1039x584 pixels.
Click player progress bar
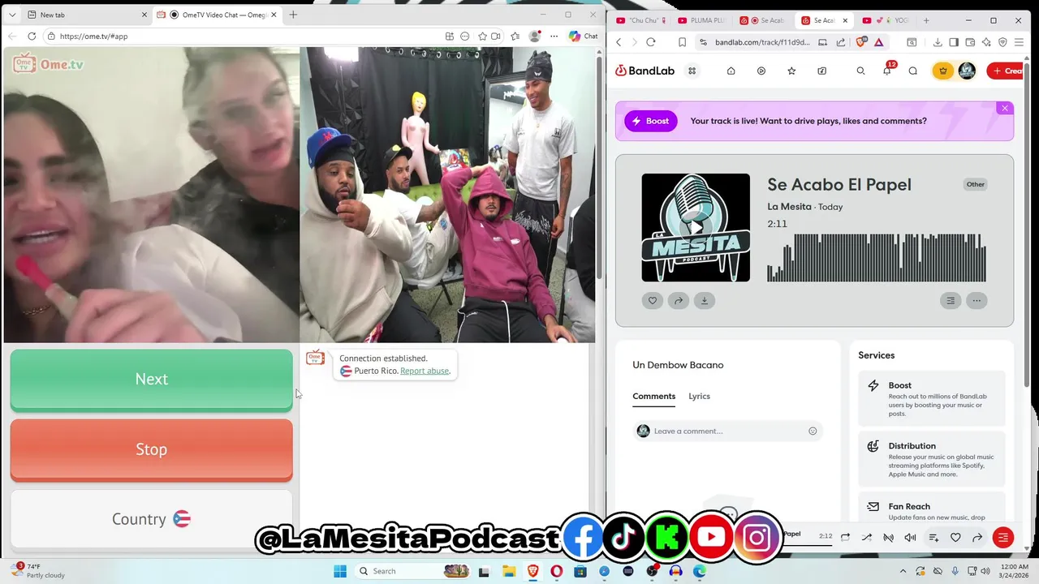pyautogui.click(x=808, y=545)
